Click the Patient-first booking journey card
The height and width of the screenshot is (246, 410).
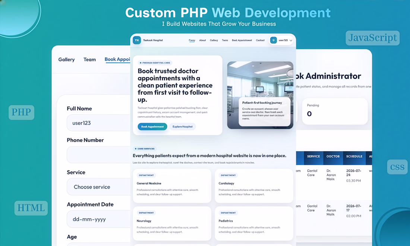[265, 112]
